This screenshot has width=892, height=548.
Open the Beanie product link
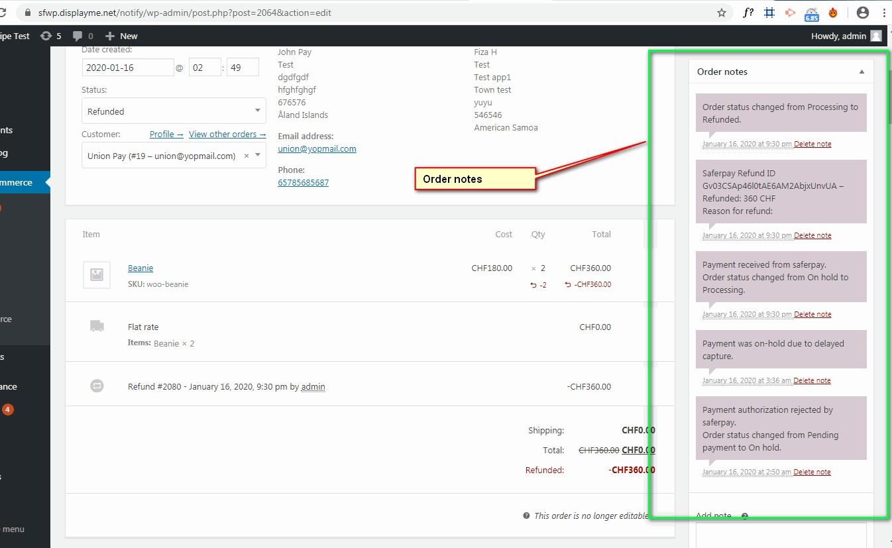pyautogui.click(x=140, y=268)
